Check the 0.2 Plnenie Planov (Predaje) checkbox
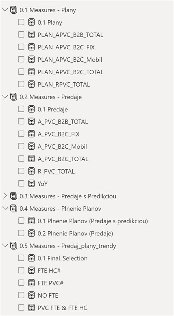This screenshot has height=316, width=174. point(21,233)
